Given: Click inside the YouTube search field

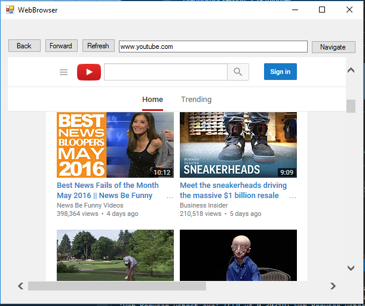Looking at the screenshot, I should (165, 72).
